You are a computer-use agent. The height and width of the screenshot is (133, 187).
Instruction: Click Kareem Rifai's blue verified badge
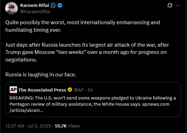pos(60,6)
